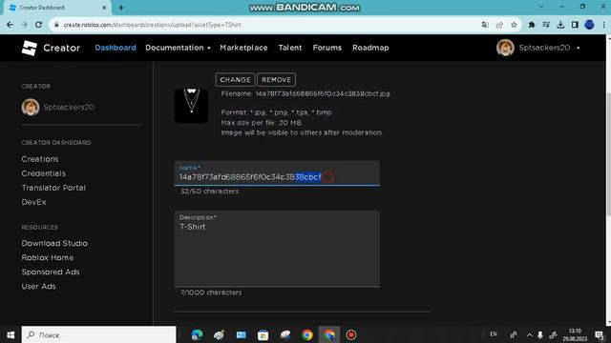Open the tab search chevron in Chrome's title bar
The height and width of the screenshot is (343, 611).
click(x=541, y=7)
